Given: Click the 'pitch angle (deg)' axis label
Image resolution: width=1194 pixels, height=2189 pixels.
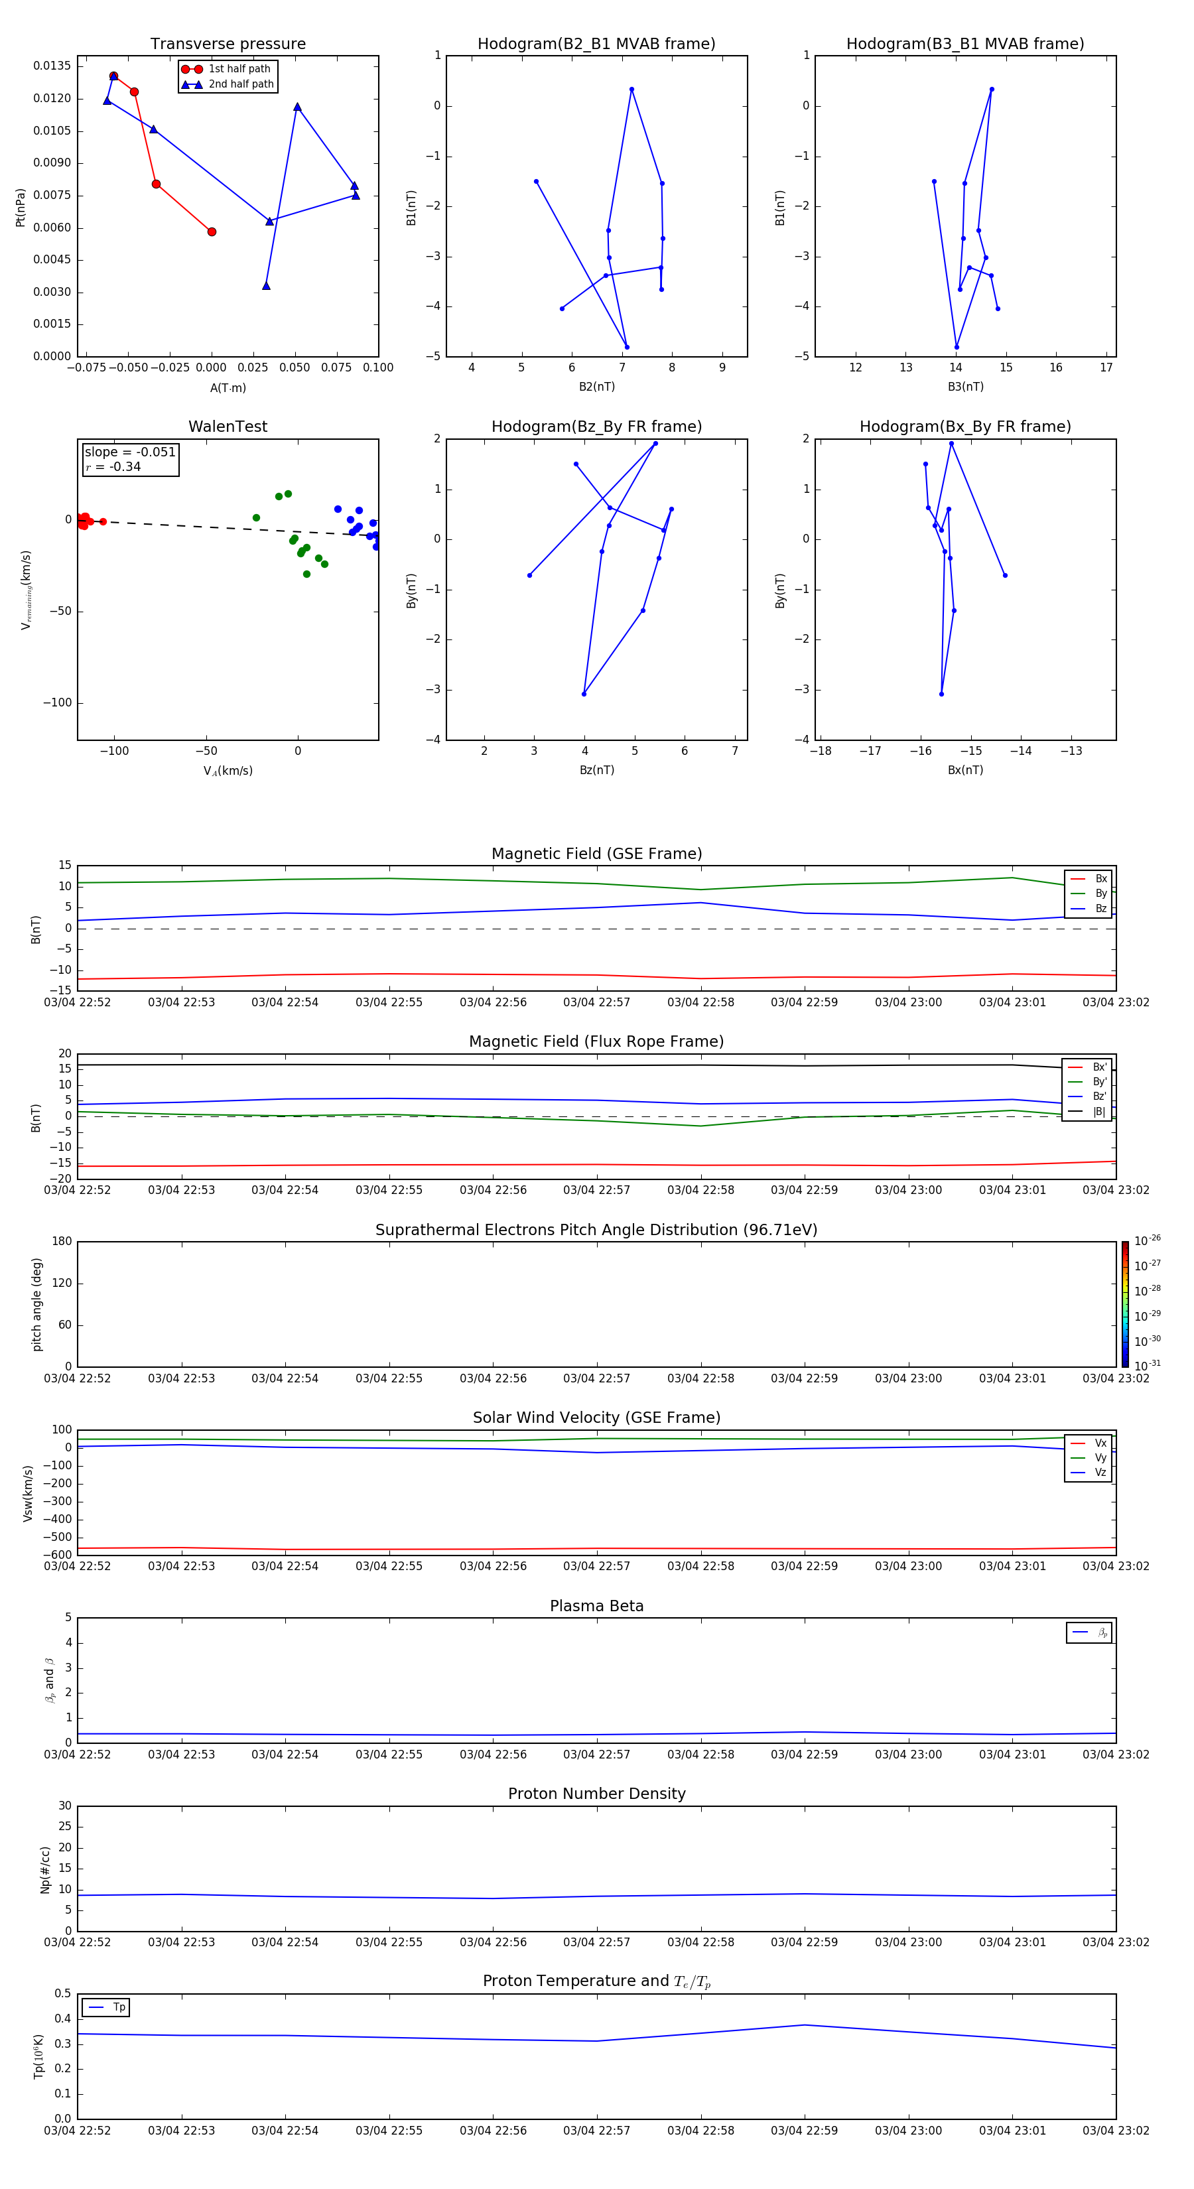Looking at the screenshot, I should coord(36,1304).
